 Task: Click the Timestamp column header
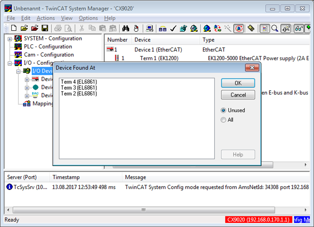pyautogui.click(x=86, y=177)
